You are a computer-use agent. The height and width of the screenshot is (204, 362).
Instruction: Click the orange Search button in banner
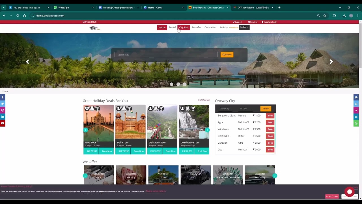click(227, 55)
